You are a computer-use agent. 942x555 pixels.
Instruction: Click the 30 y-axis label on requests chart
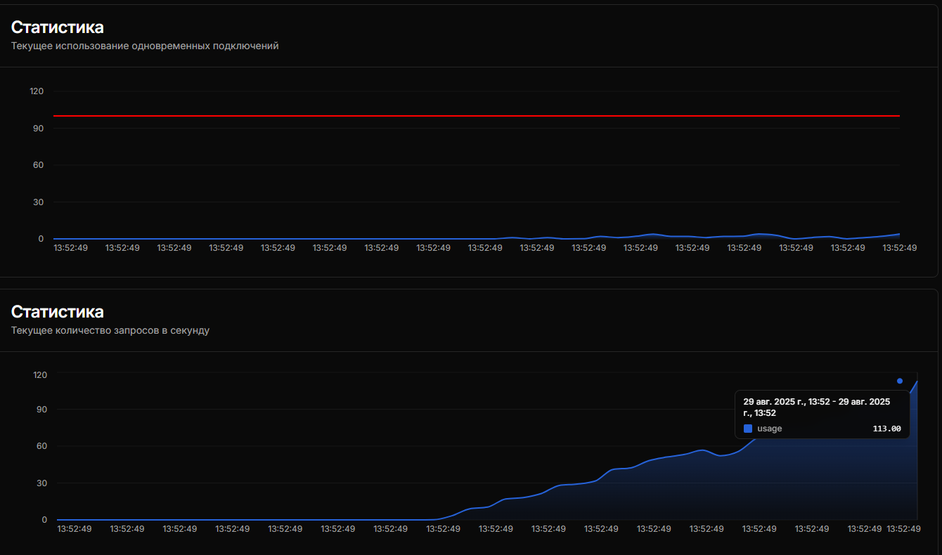[x=40, y=483]
